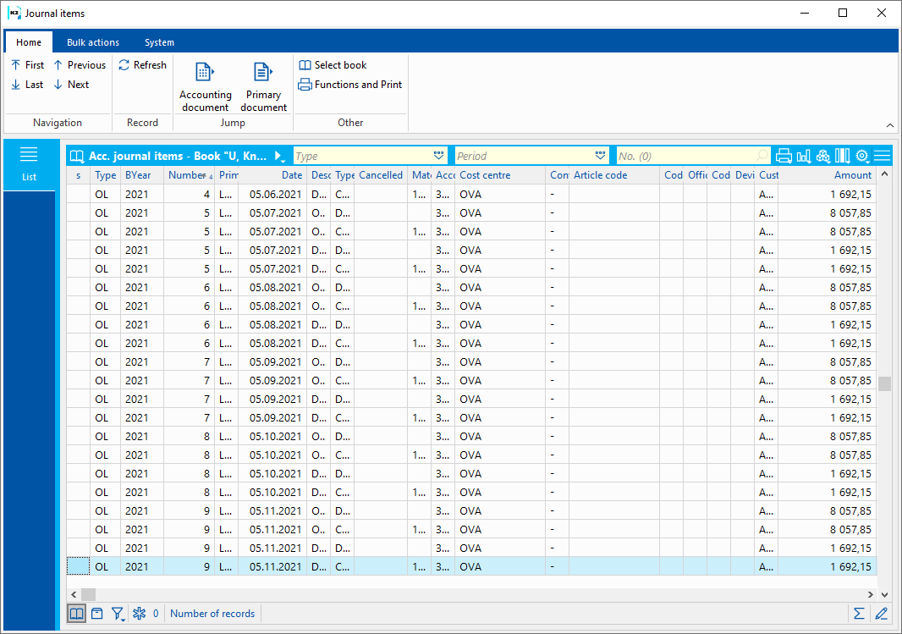
Task: Click the vertical scrollbar thumb of the list
Action: [x=885, y=383]
